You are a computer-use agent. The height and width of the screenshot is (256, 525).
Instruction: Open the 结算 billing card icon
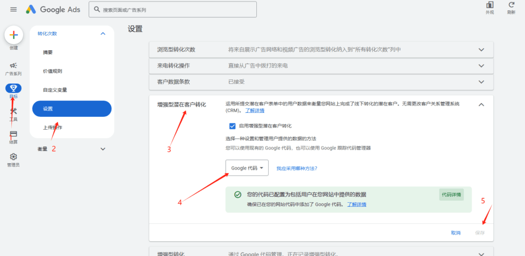pos(13,134)
